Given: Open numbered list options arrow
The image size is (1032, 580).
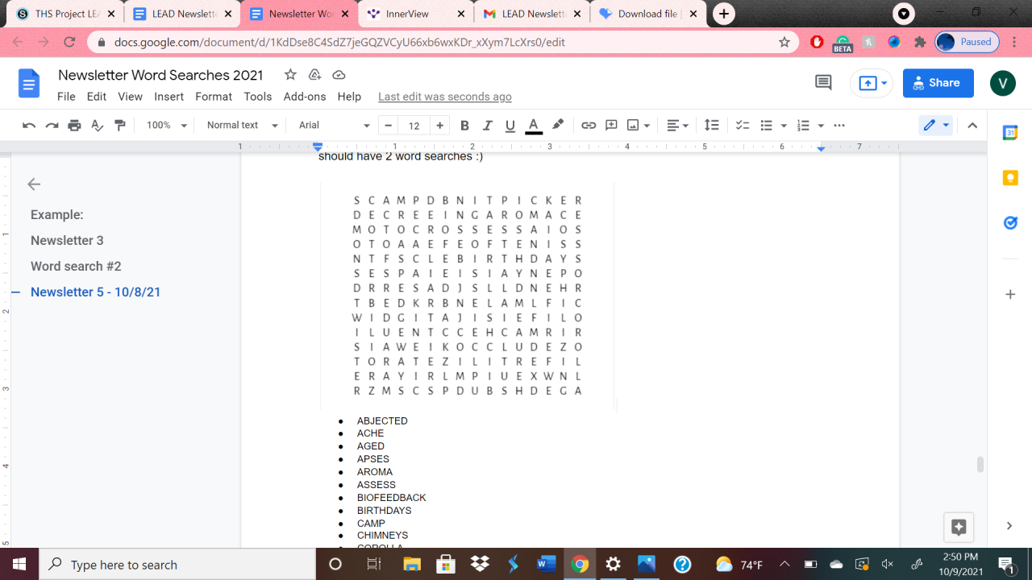Looking at the screenshot, I should pyautogui.click(x=821, y=126).
